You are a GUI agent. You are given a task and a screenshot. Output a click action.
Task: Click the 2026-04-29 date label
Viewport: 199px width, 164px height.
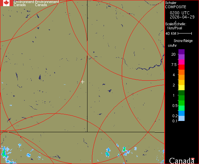click(x=182, y=17)
